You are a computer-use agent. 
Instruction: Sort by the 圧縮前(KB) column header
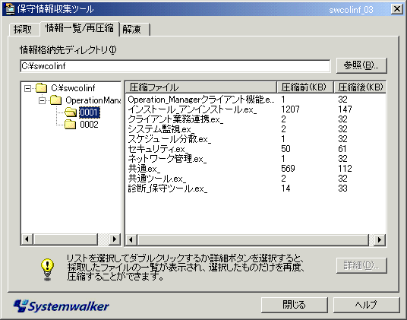point(304,87)
